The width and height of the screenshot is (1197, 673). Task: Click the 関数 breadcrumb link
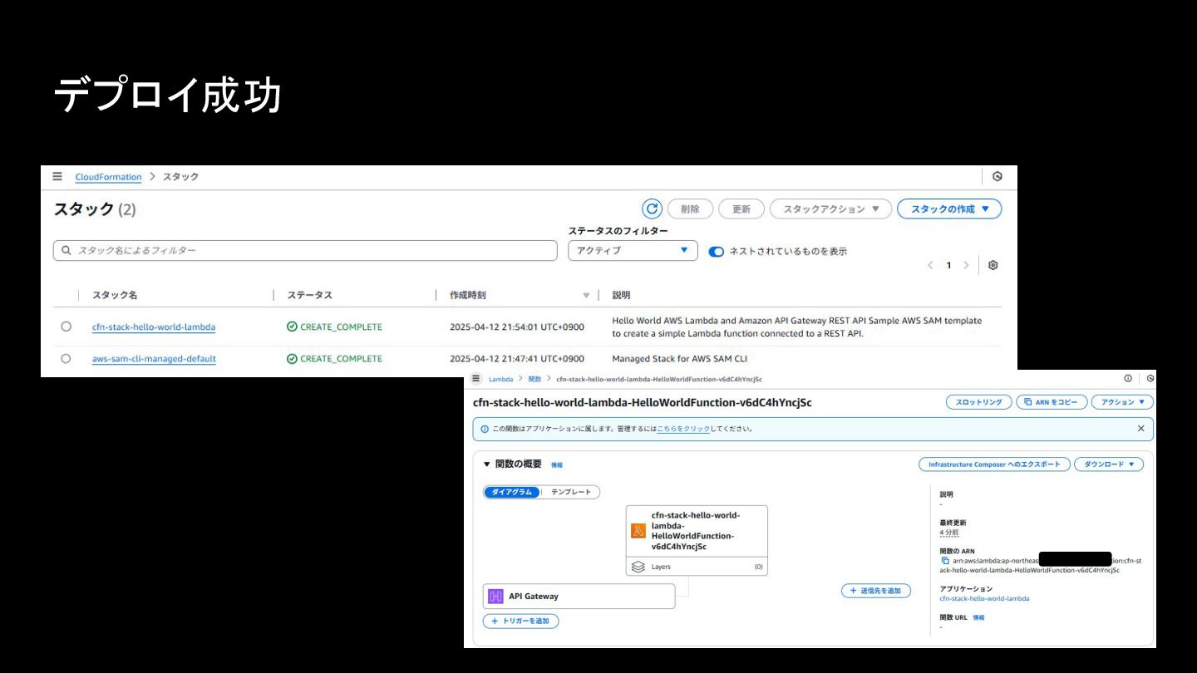coord(534,379)
